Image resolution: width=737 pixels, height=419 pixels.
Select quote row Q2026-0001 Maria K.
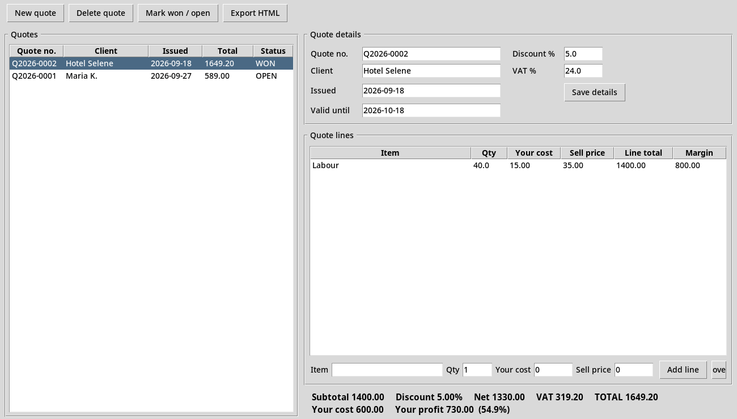pyautogui.click(x=151, y=76)
